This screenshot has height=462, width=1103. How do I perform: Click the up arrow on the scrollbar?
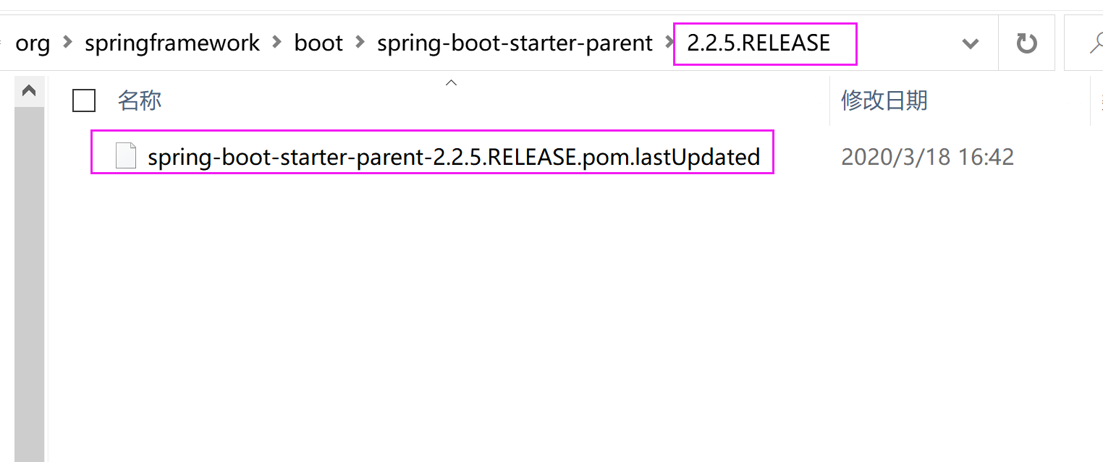[x=28, y=90]
